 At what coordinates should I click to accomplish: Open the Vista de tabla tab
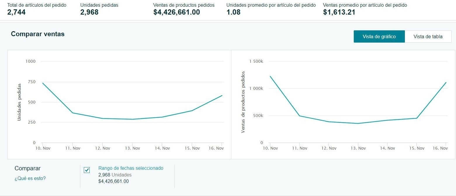tap(428, 36)
